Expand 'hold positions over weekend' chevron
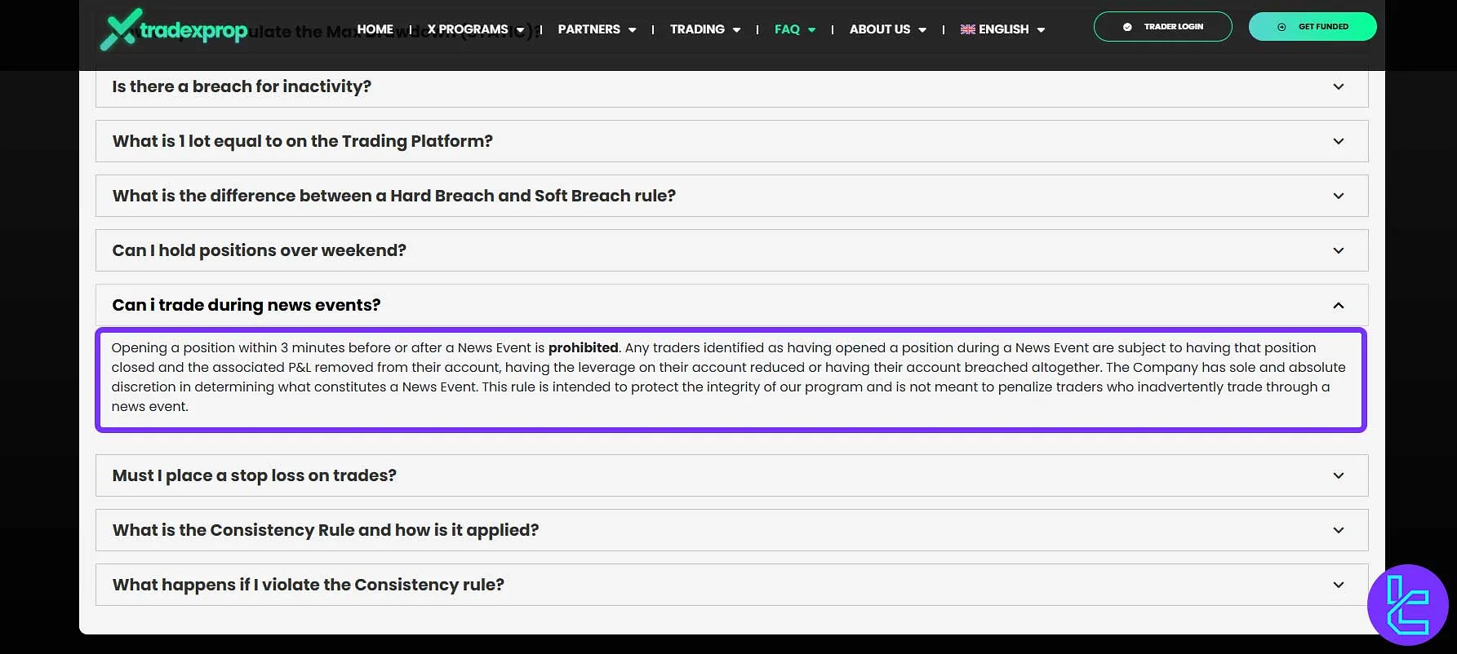Image resolution: width=1457 pixels, height=654 pixels. (x=1339, y=250)
